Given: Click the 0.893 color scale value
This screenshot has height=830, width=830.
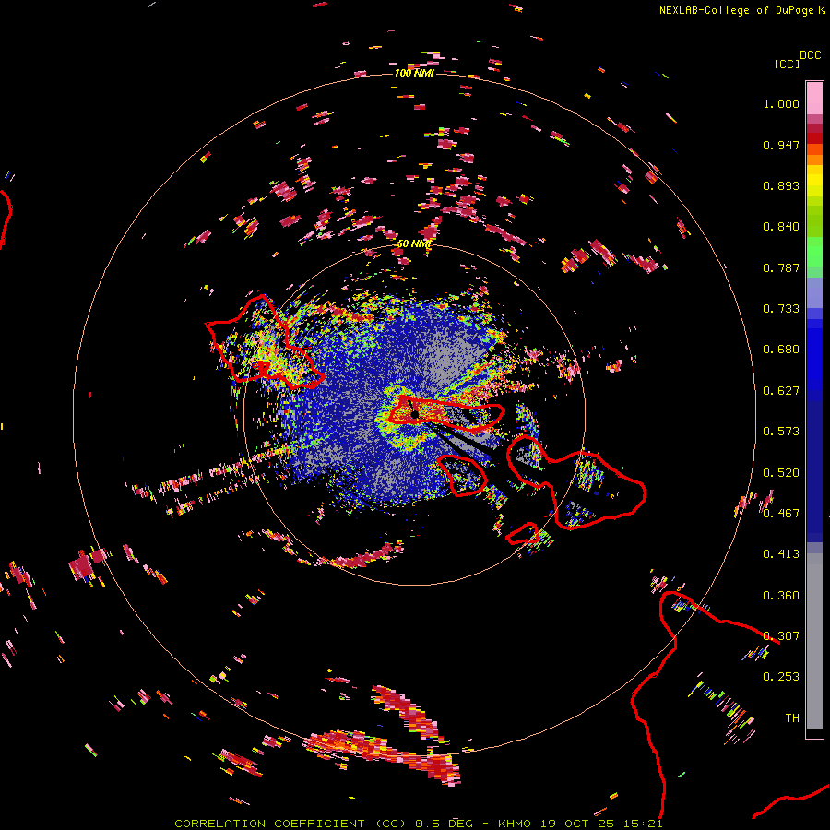Looking at the screenshot, I should 781,185.
